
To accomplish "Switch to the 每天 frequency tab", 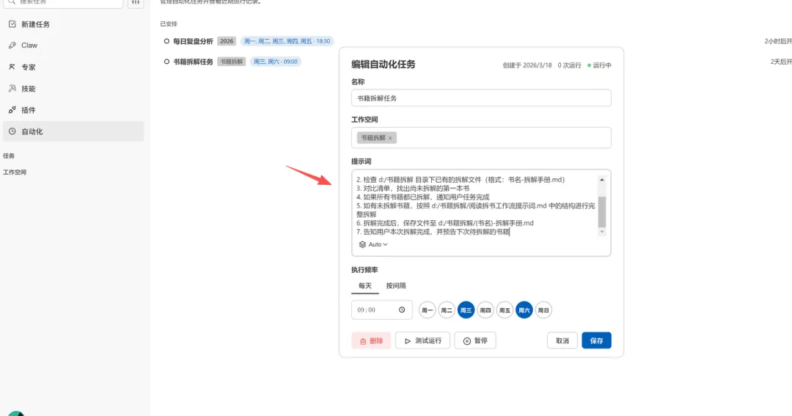I will coord(364,285).
